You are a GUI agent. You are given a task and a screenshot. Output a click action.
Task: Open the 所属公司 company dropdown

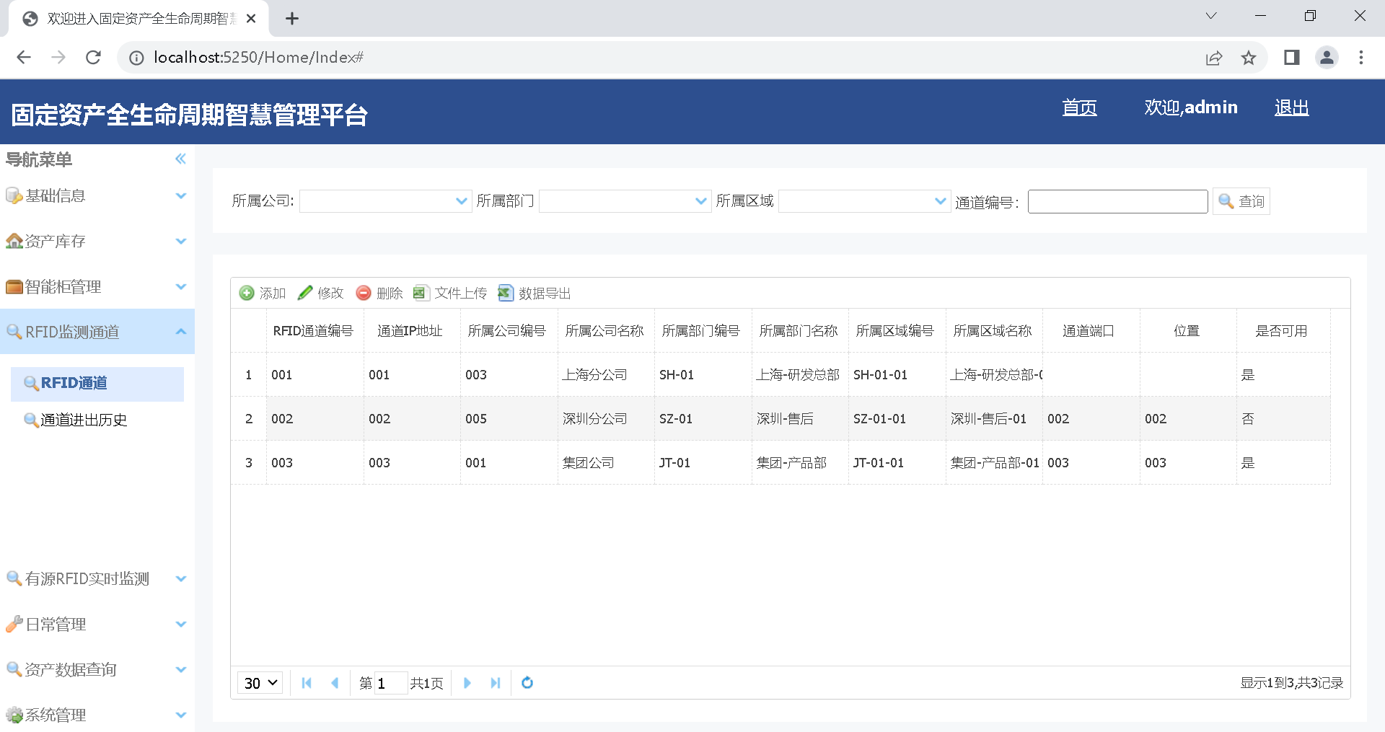pos(462,201)
